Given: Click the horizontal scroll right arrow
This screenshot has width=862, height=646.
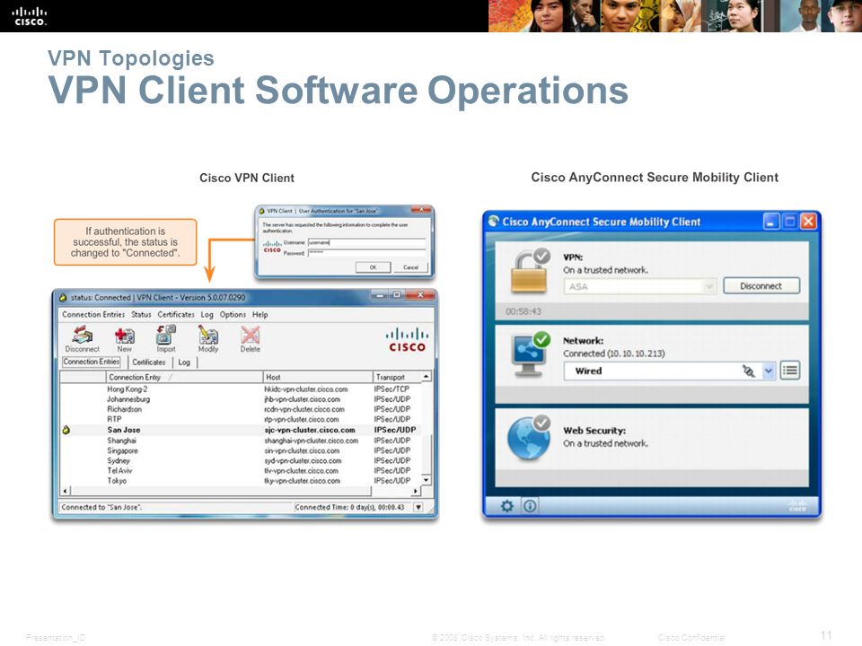Looking at the screenshot, I should pyautogui.click(x=416, y=491).
